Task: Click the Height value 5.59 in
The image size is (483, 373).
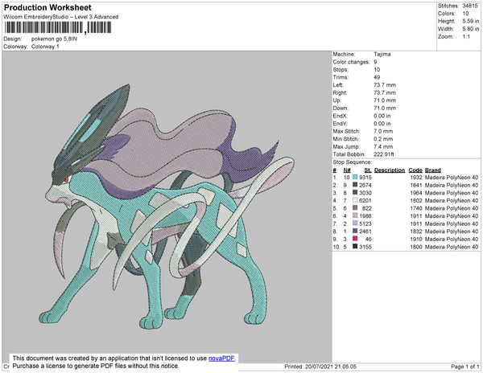Action: point(471,21)
